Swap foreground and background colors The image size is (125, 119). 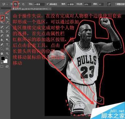(7, 57)
